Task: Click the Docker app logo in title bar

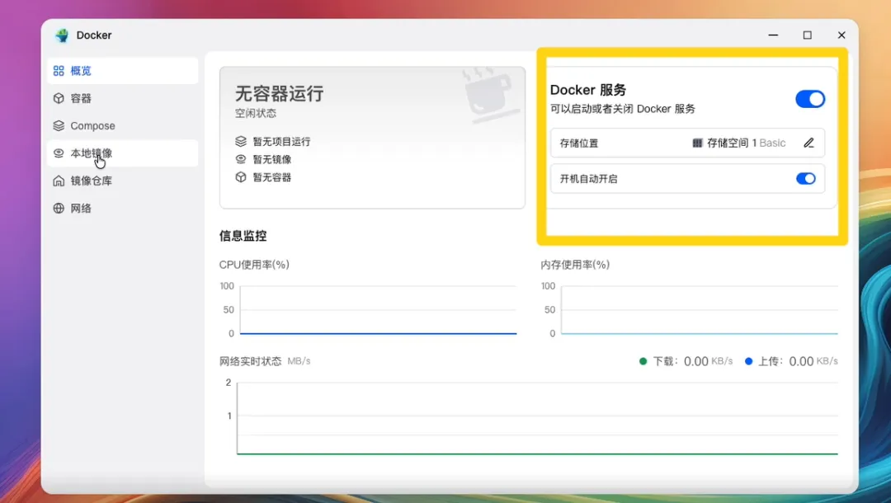Action: pyautogui.click(x=62, y=35)
